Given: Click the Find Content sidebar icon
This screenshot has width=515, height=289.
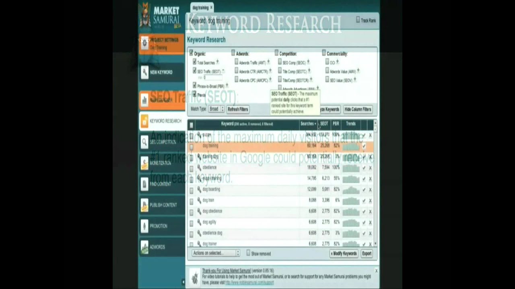Looking at the screenshot, I should click(144, 184).
